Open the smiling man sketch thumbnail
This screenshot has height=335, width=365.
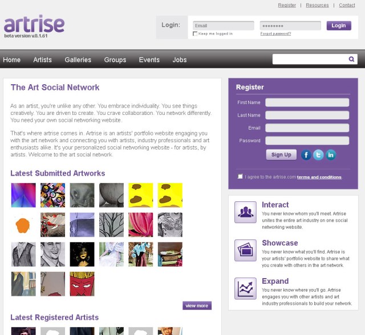(53, 254)
